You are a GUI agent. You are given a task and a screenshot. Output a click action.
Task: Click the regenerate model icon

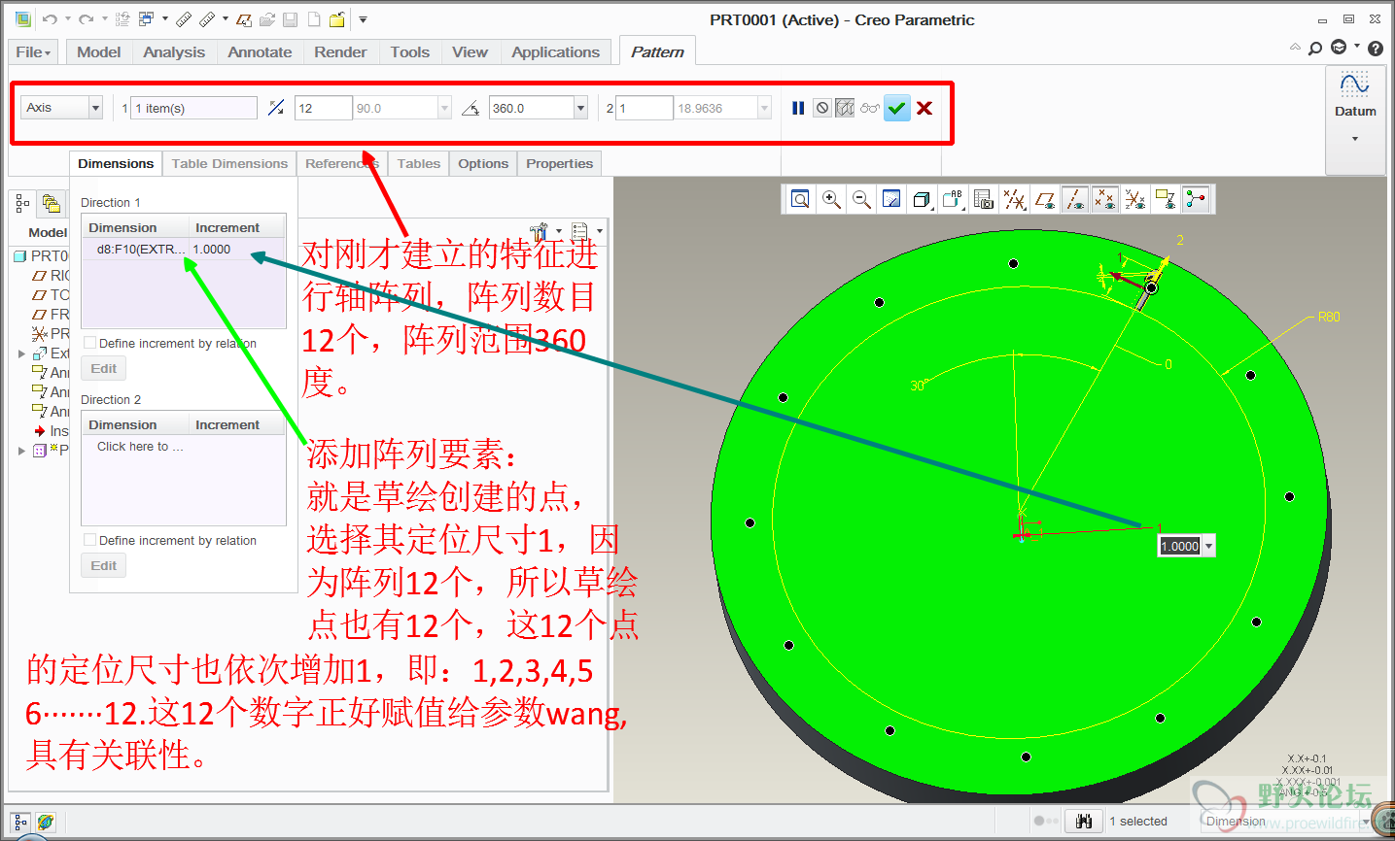[122, 19]
